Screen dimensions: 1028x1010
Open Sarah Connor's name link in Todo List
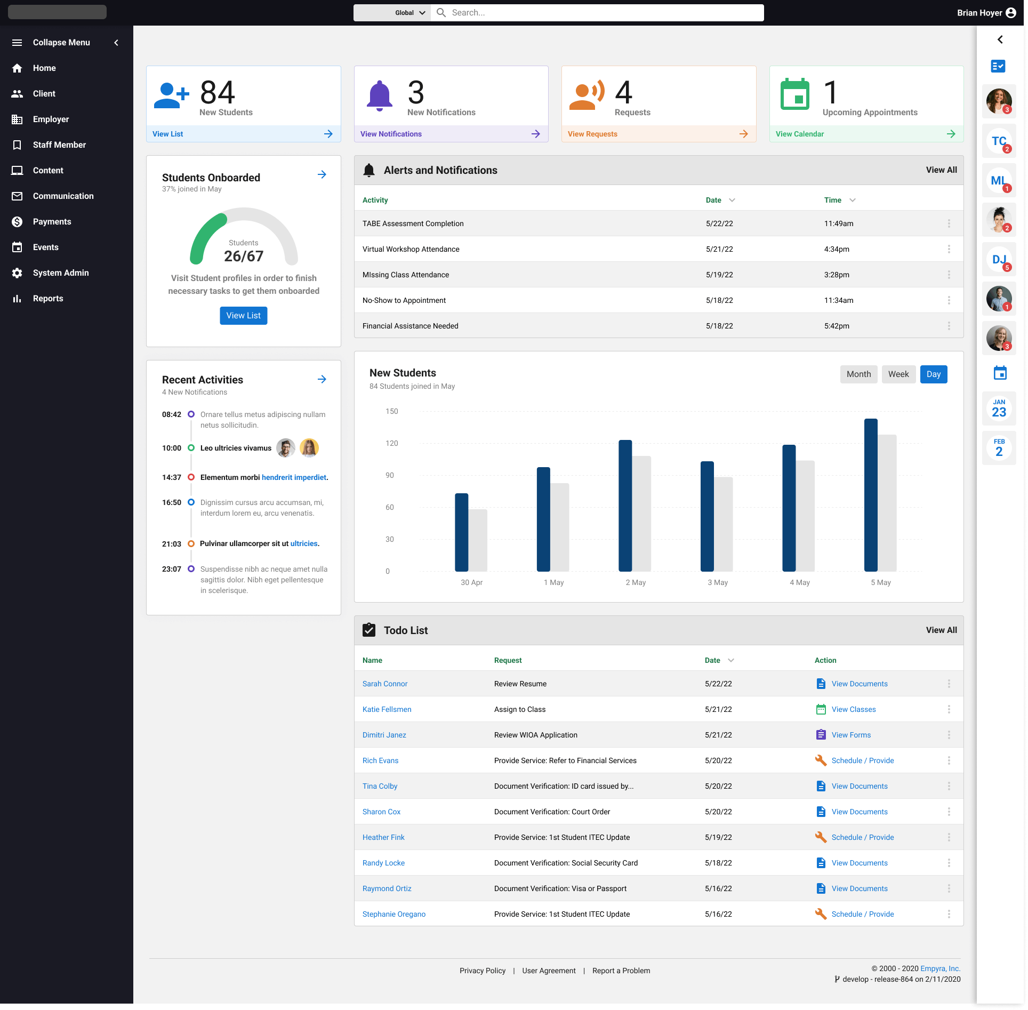pos(384,684)
